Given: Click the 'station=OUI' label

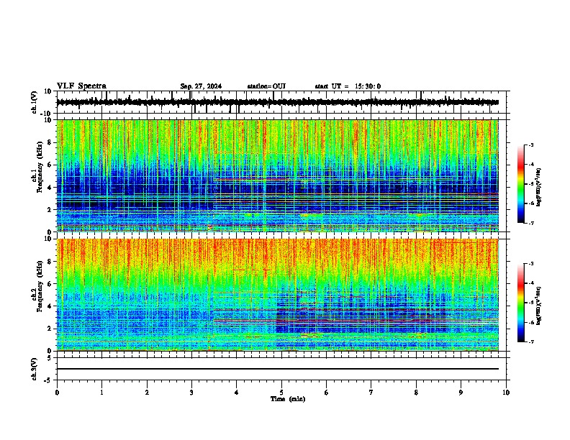Looking at the screenshot, I should 266,86.
